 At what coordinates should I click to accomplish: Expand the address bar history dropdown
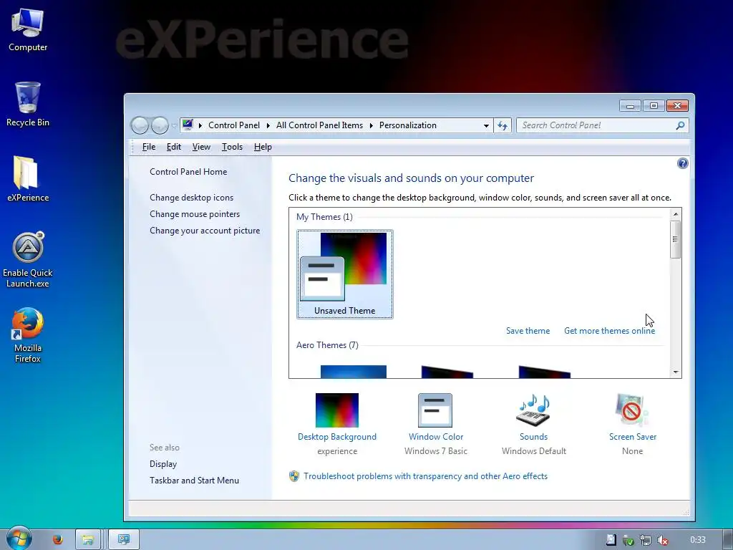[486, 125]
